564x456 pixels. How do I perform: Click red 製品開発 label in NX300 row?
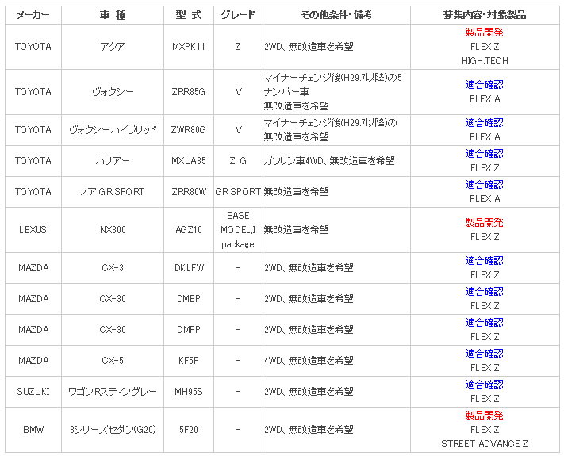[x=485, y=223]
